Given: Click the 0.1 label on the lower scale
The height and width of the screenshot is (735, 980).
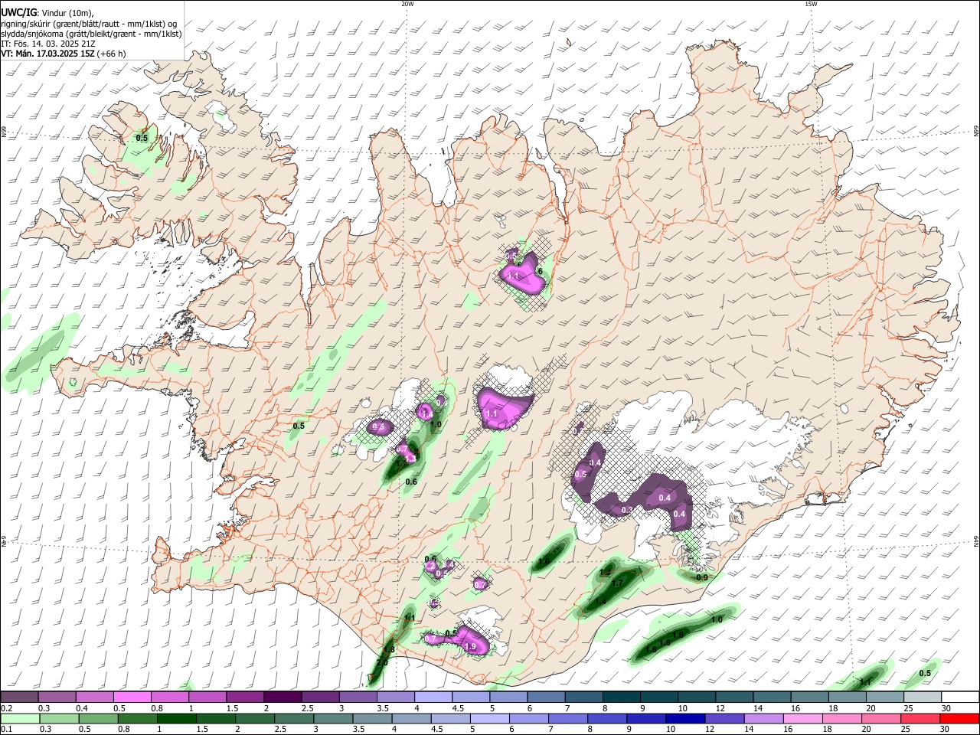Looking at the screenshot, I should pos(6,730).
